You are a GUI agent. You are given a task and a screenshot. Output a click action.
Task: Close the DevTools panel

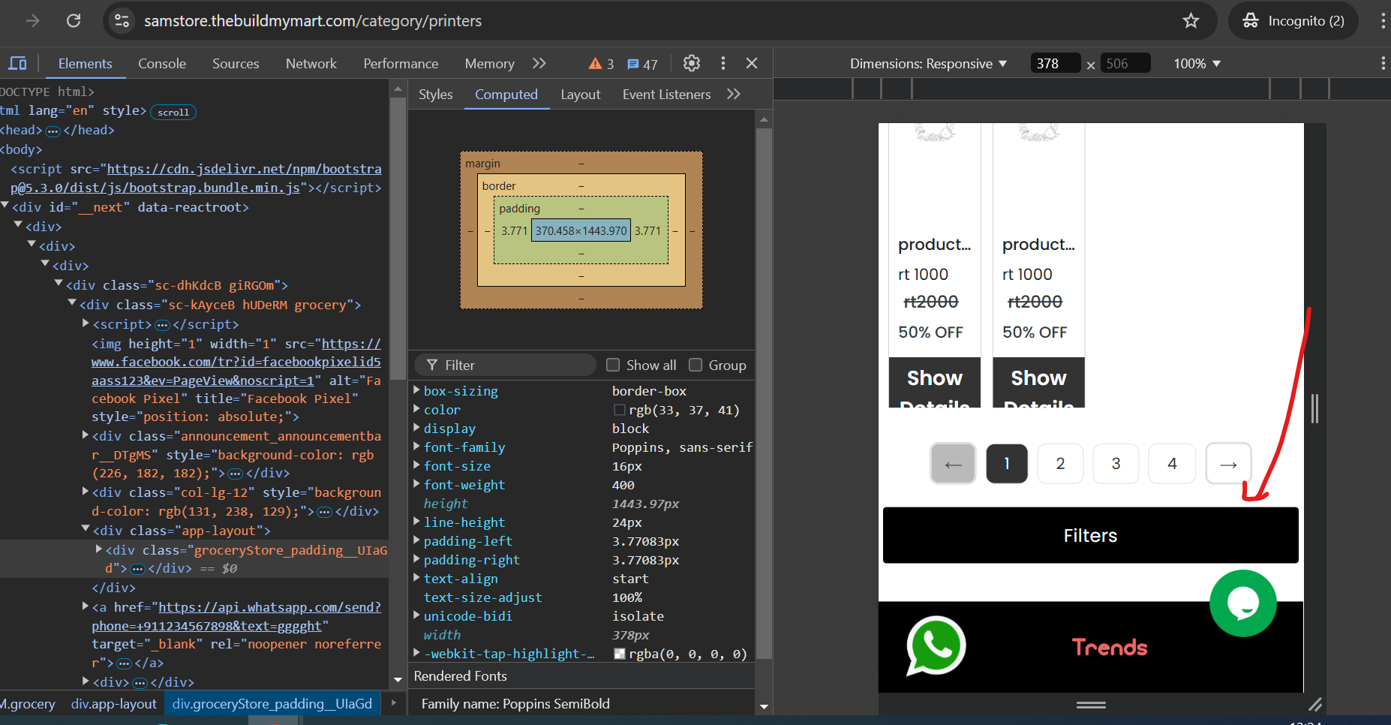pyautogui.click(x=752, y=64)
